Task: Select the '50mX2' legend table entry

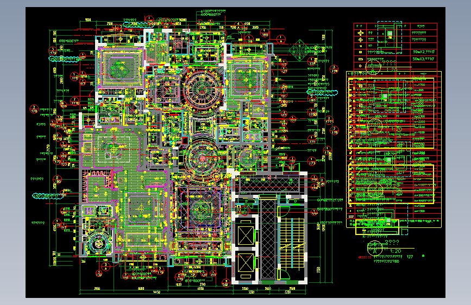Action: (423, 52)
